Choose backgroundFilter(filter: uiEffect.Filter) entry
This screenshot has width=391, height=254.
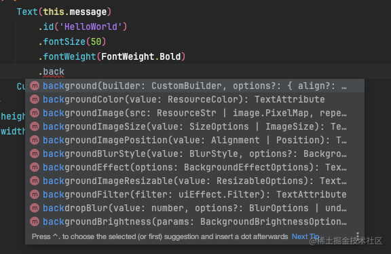(x=195, y=195)
